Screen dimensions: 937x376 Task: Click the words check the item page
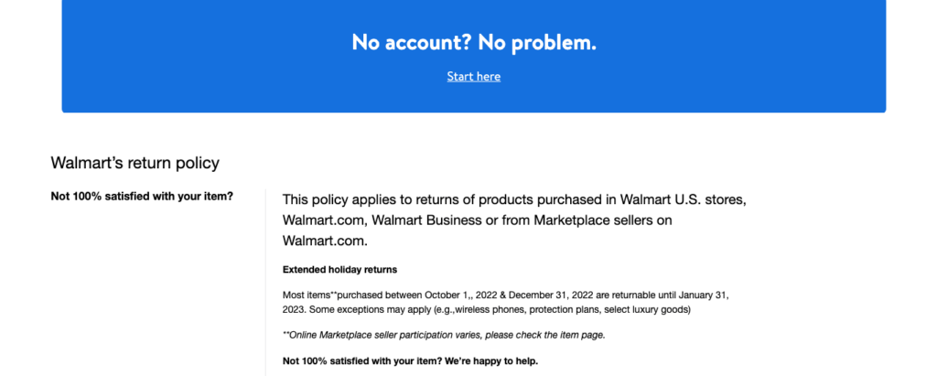coord(561,335)
